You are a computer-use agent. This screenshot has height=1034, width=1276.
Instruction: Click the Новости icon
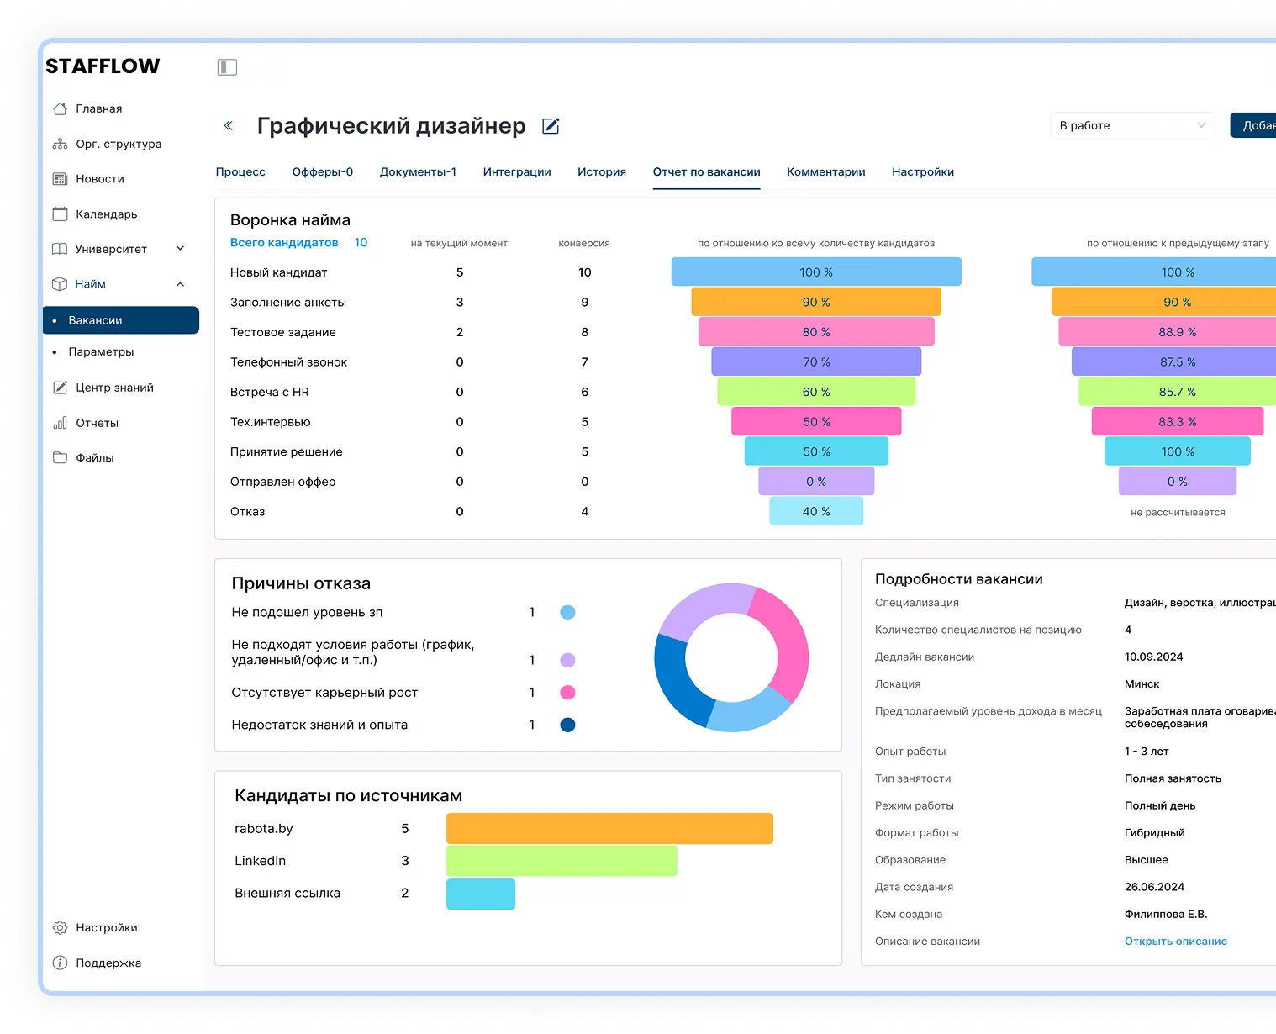[61, 179]
